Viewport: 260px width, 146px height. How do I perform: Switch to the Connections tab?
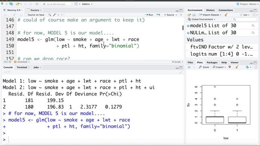click(226, 10)
